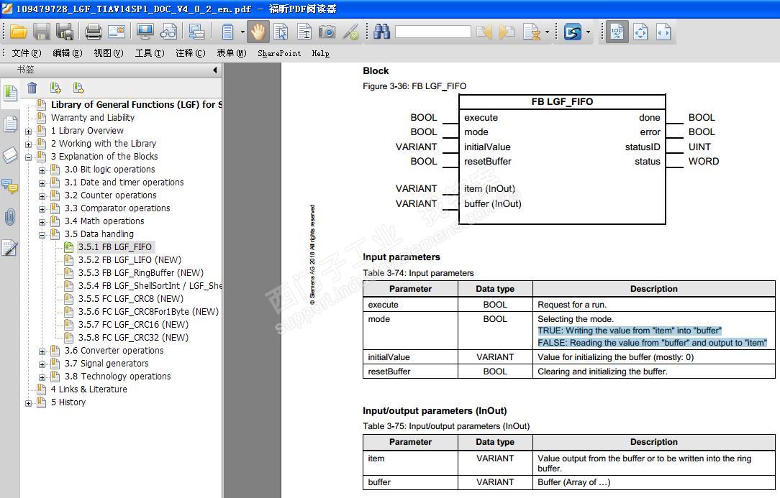The image size is (780, 498).
Task: Open the 视图(V) menu
Action: coord(109,53)
